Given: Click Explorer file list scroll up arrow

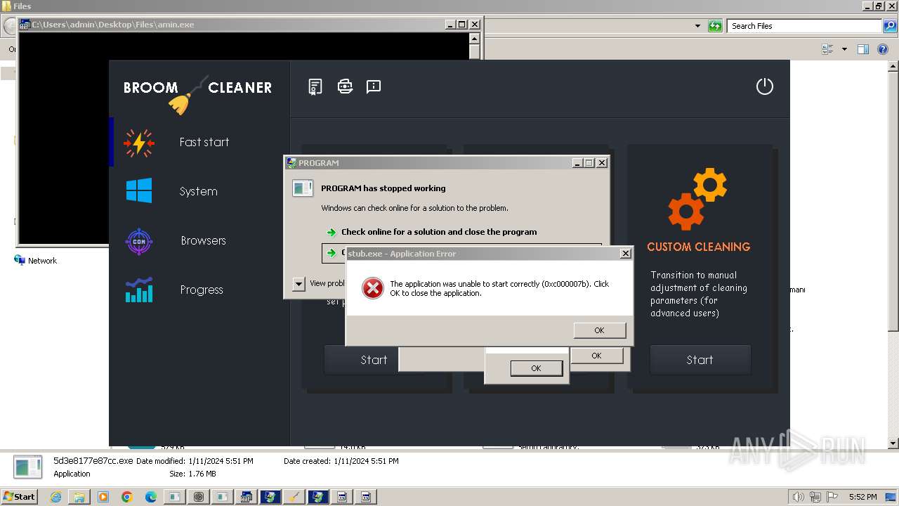Looking at the screenshot, I should 893,66.
